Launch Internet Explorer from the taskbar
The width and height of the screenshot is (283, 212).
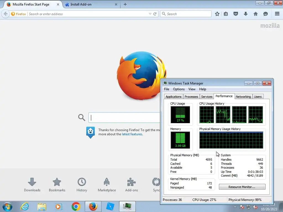25,206
